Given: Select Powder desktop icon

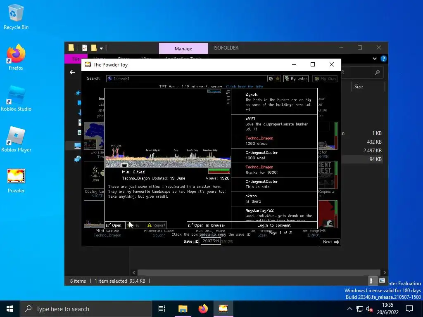Looking at the screenshot, I should click(x=16, y=181).
